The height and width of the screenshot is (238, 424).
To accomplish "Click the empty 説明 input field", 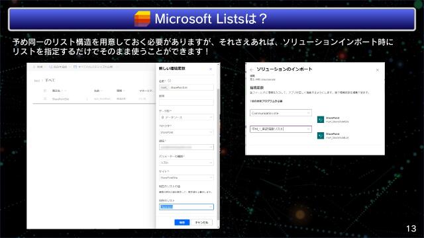I will click(186, 102).
